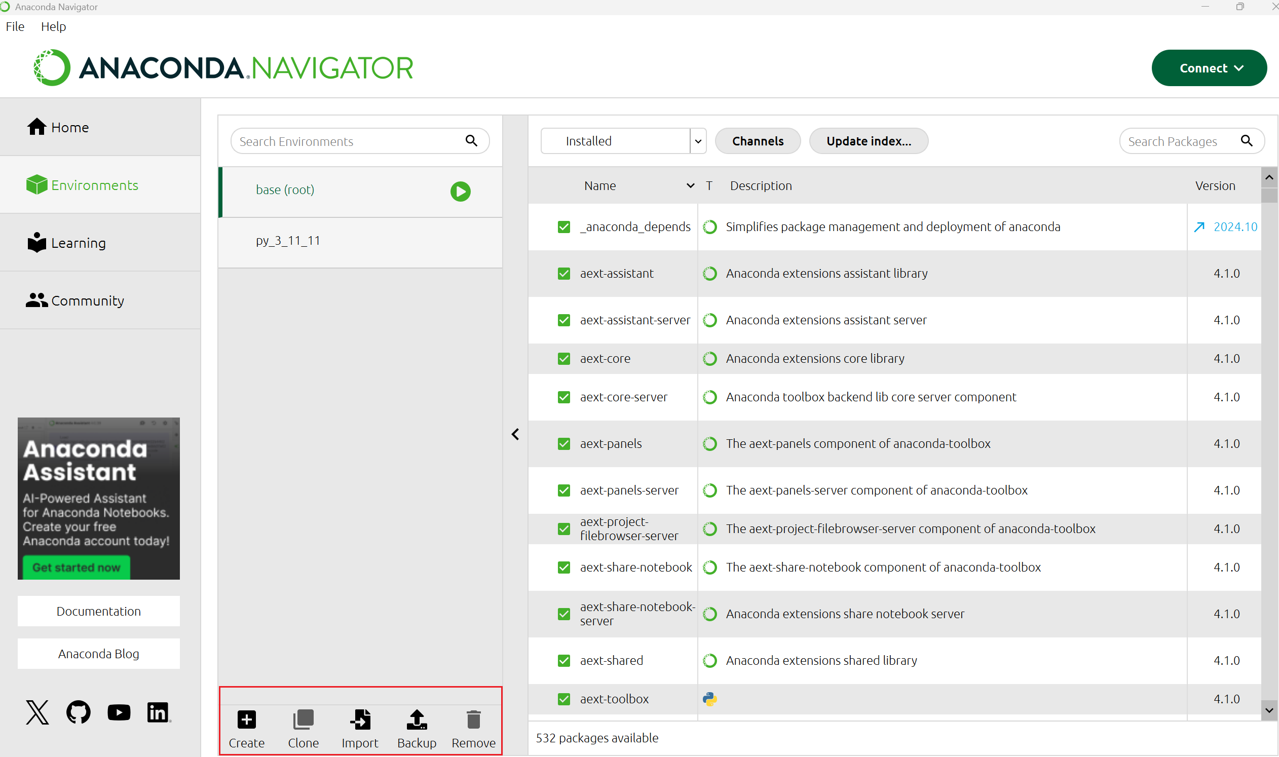The image size is (1279, 757).
Task: Switch to the Learning tab
Action: 78,243
